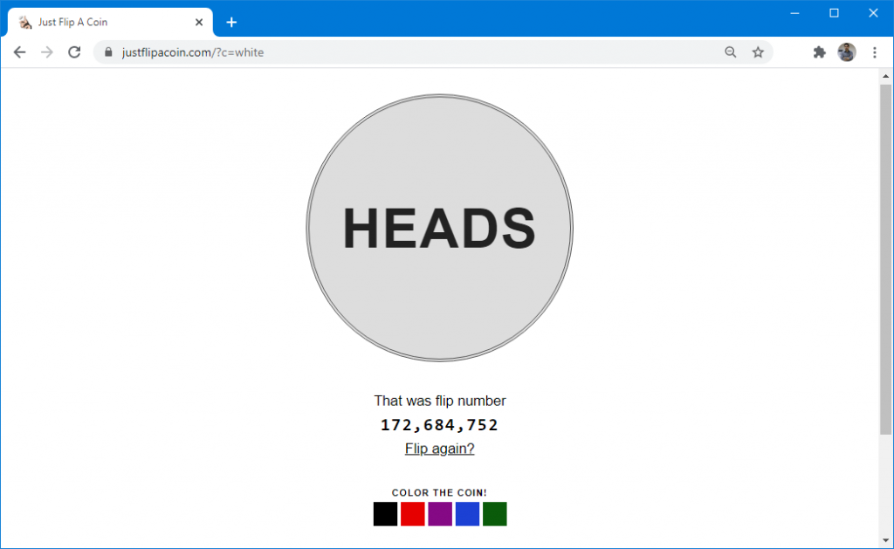Bookmark the page using the star icon
This screenshot has width=894, height=549.
757,52
